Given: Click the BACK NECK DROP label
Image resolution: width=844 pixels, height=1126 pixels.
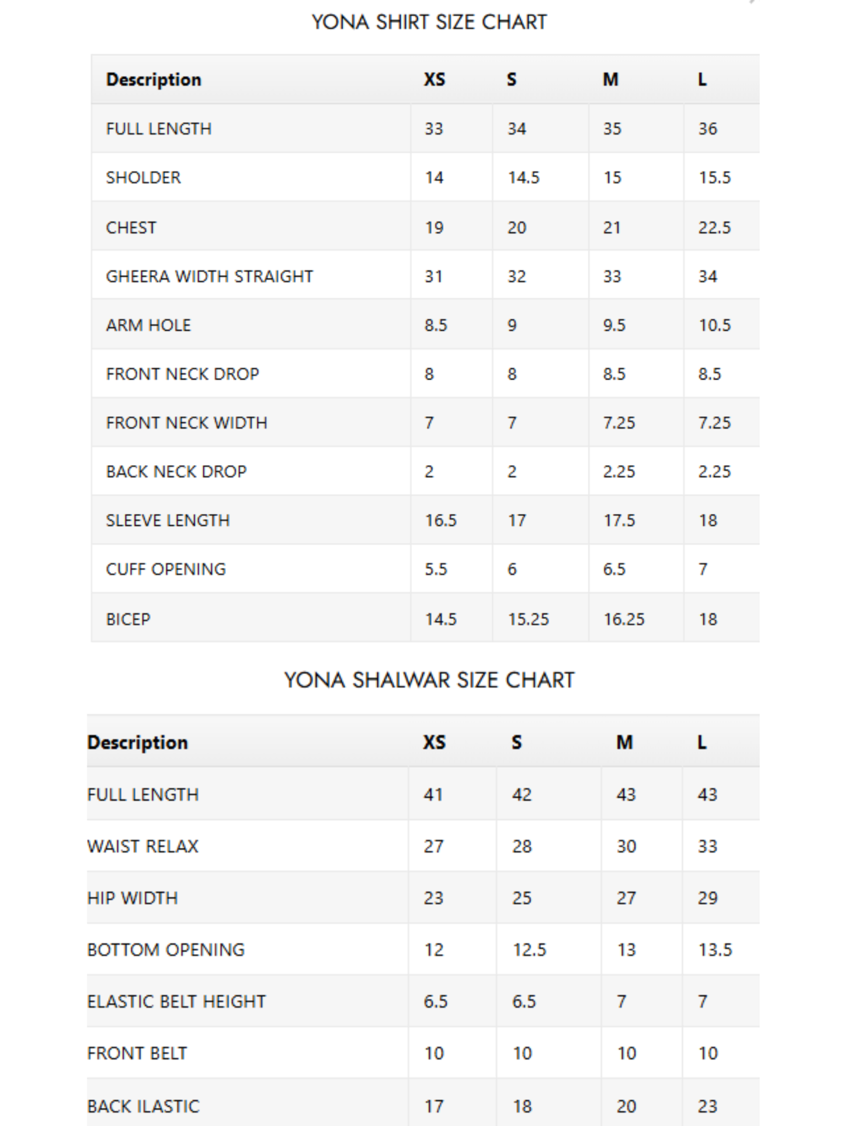Looking at the screenshot, I should [x=176, y=472].
